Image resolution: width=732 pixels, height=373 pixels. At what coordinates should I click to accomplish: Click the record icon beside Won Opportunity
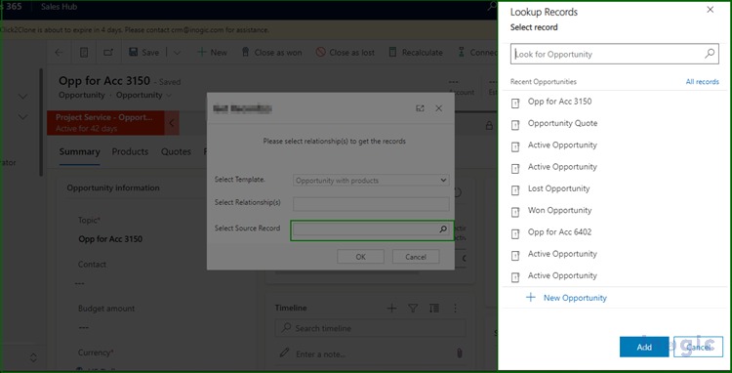tap(515, 213)
